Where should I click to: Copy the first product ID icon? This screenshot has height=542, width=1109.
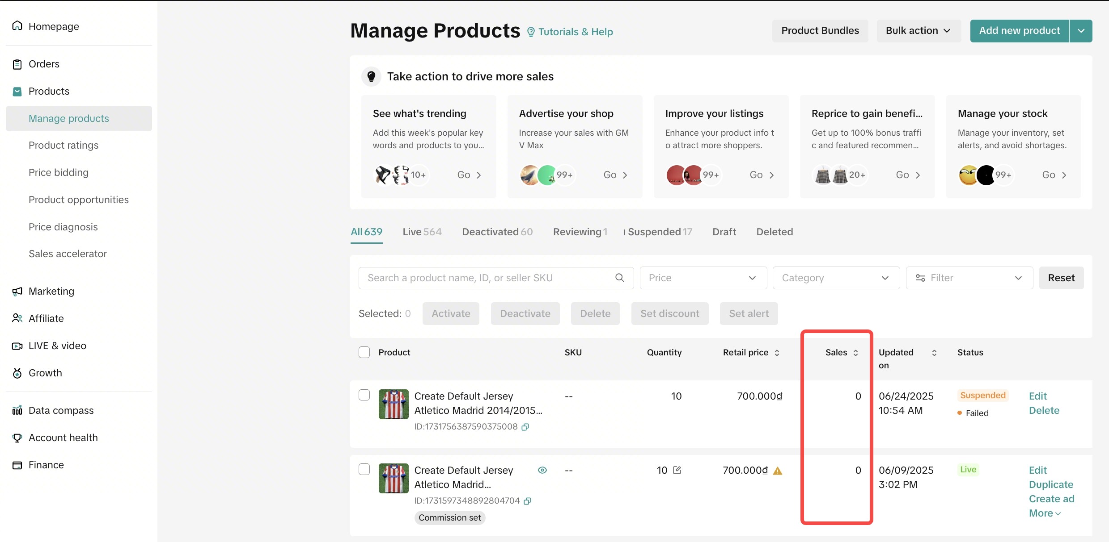[x=525, y=427]
